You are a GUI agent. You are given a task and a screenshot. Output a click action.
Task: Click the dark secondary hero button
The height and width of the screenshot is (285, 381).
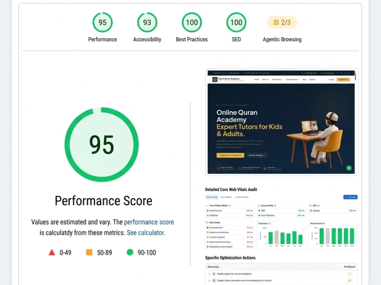[256, 155]
